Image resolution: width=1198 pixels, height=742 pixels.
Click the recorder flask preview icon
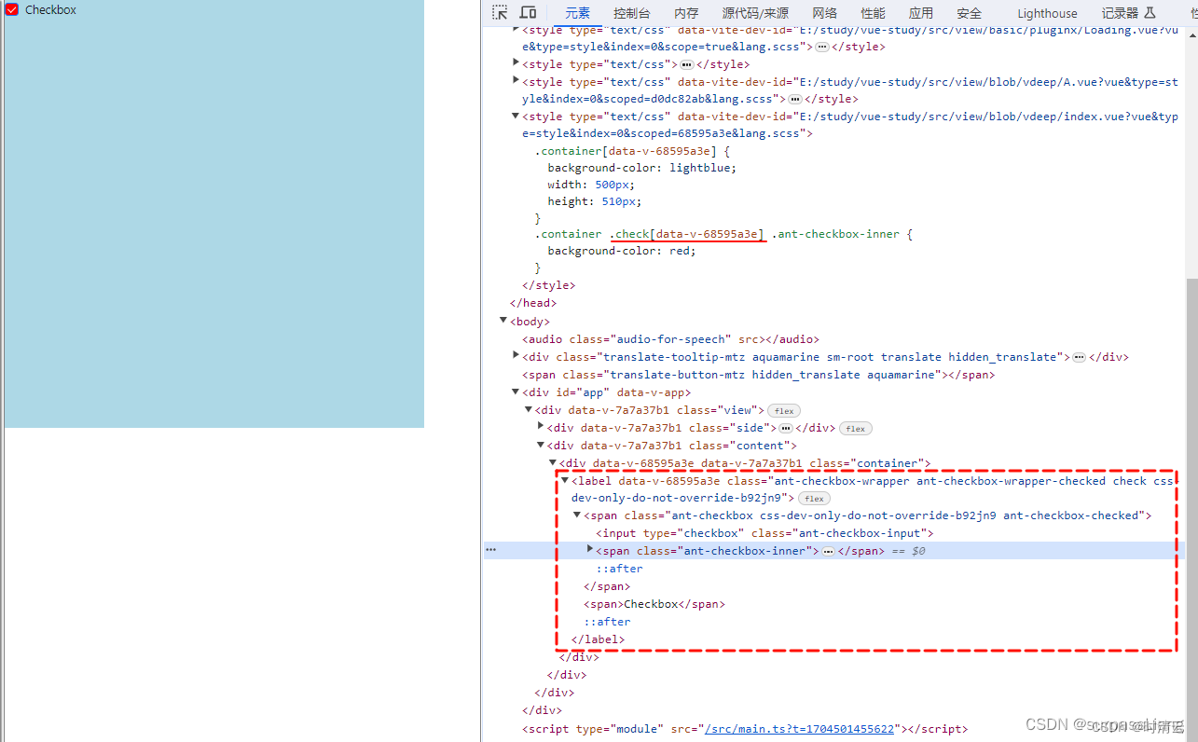pos(1150,13)
